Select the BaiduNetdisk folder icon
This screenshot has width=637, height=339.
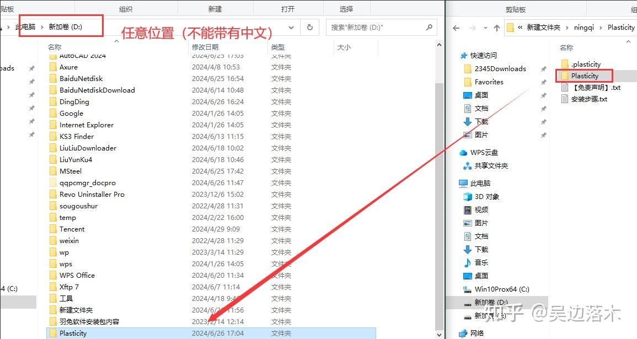tap(53, 78)
